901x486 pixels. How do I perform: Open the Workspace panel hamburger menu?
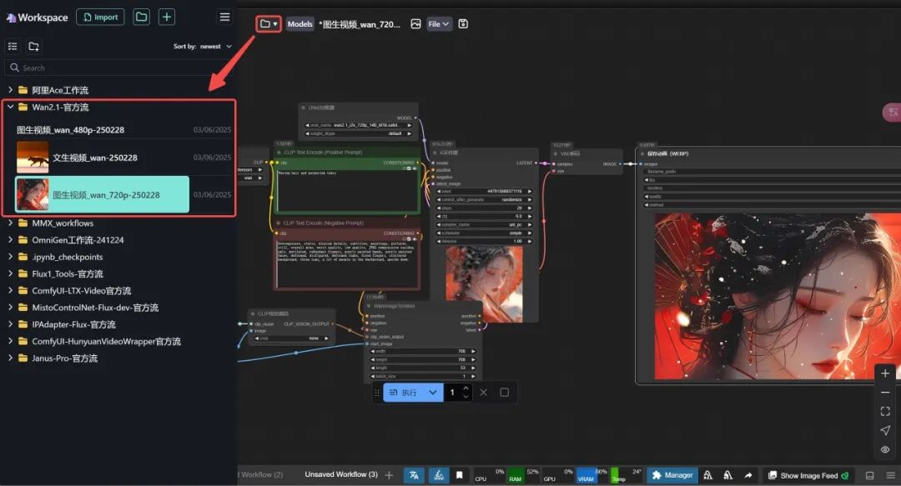tap(224, 18)
